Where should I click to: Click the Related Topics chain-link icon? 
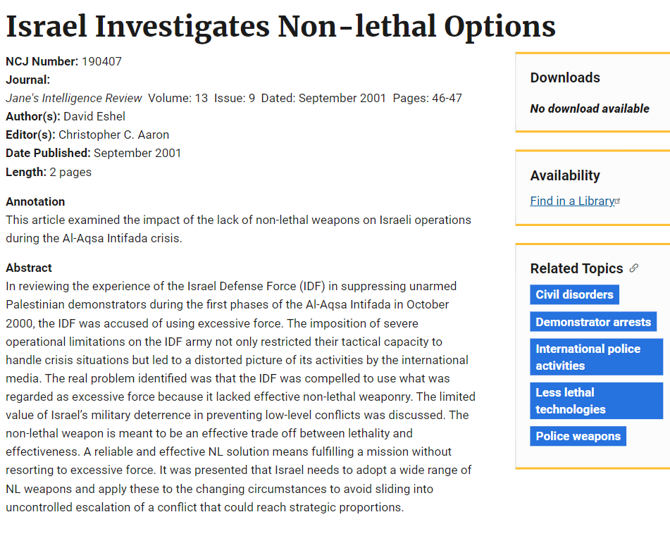(x=634, y=268)
